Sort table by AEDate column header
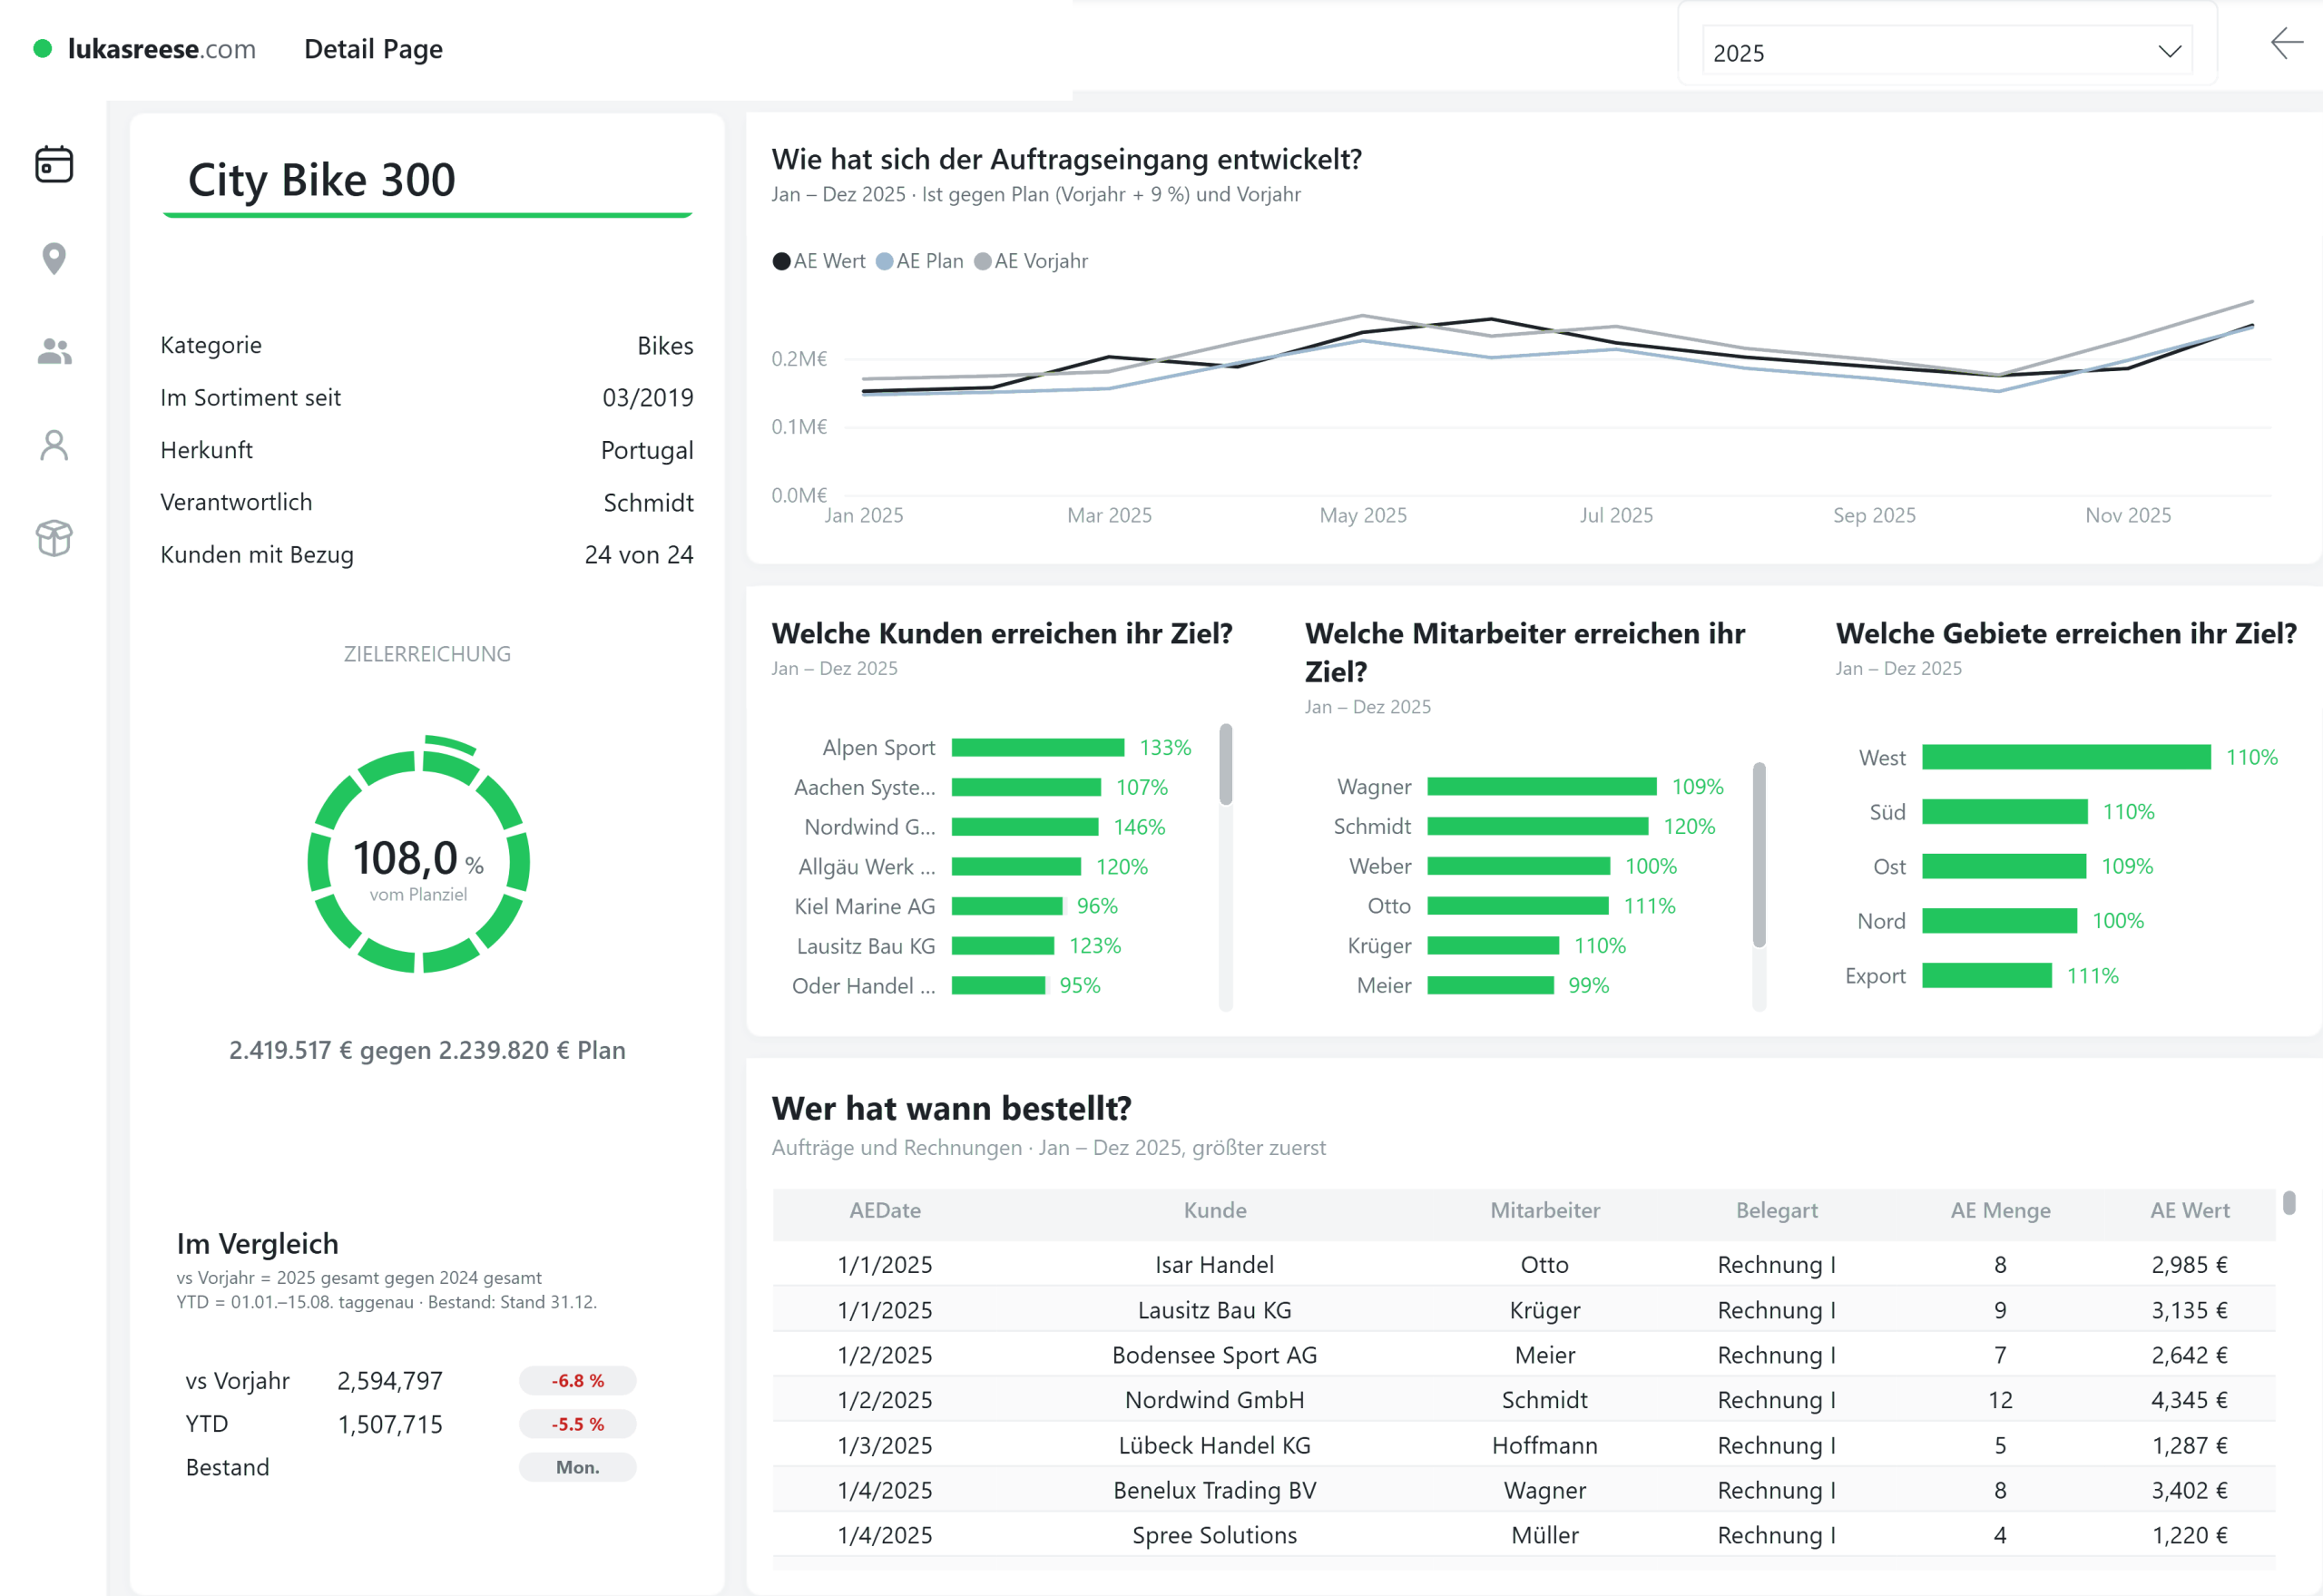 (885, 1210)
